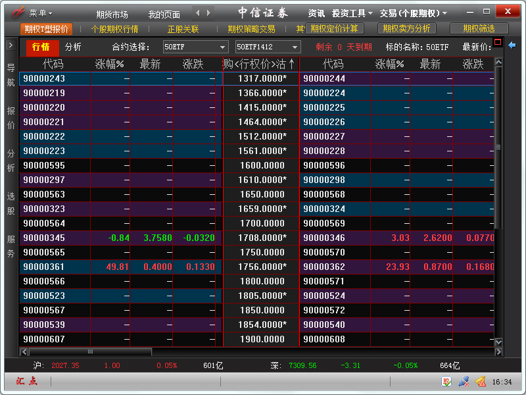Screen dimensions: 526x395
Task: Click the 期权定价计算 button
Action: tap(335, 28)
